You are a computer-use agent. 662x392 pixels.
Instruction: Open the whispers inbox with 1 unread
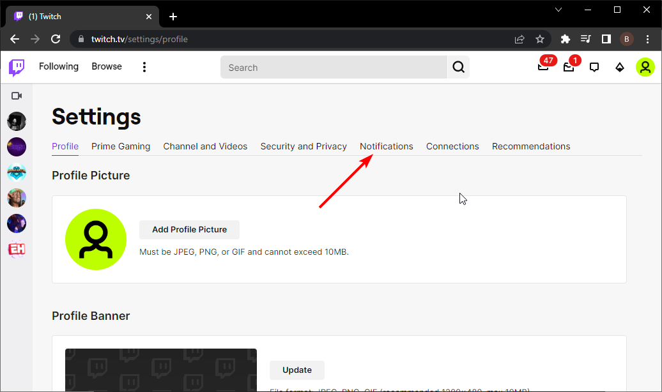tap(569, 67)
